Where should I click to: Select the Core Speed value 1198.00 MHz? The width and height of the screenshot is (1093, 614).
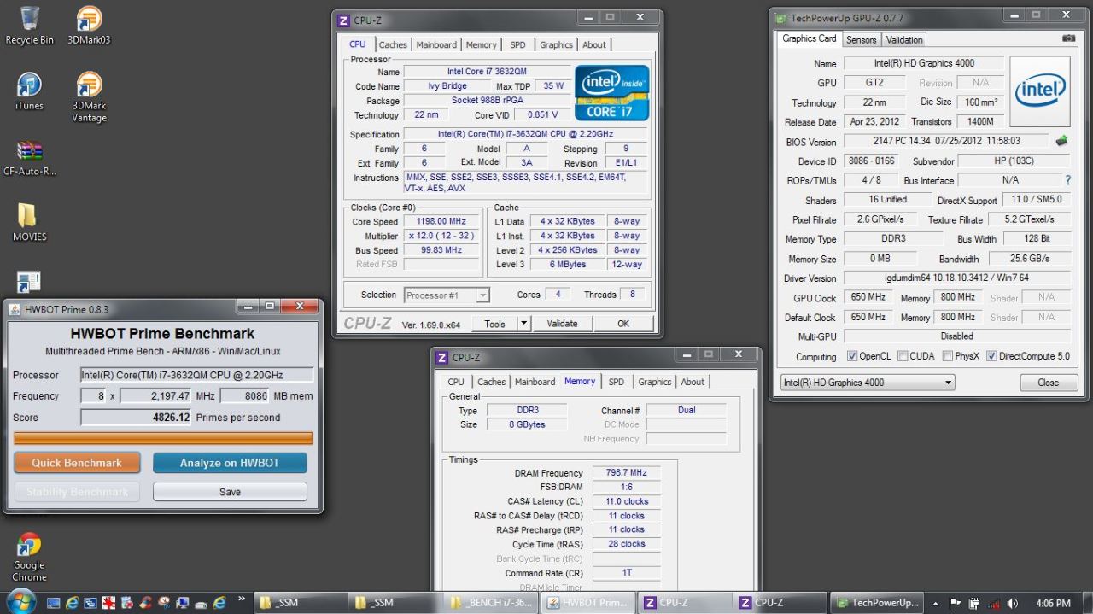(x=441, y=222)
